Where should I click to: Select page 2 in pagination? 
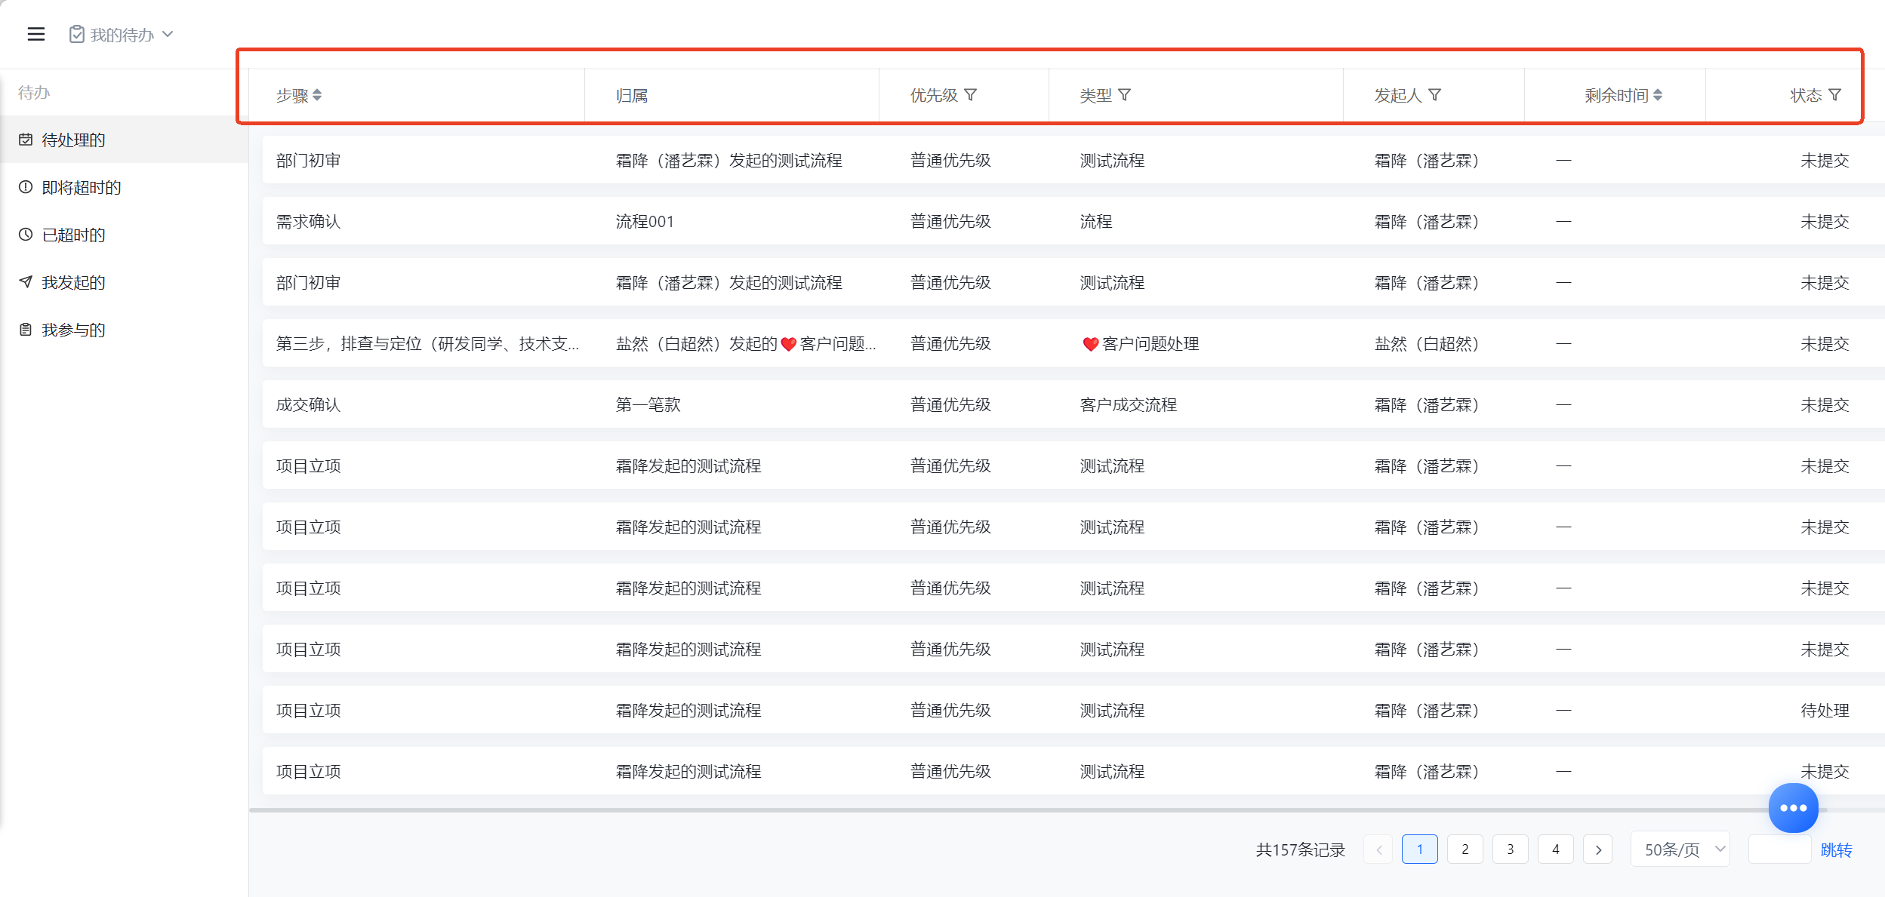point(1465,849)
